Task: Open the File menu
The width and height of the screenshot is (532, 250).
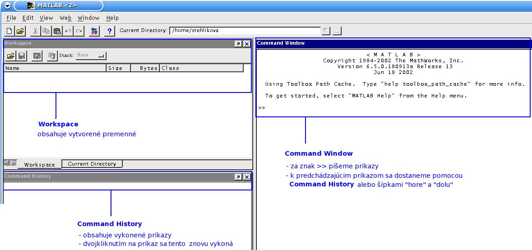Action: point(11,18)
